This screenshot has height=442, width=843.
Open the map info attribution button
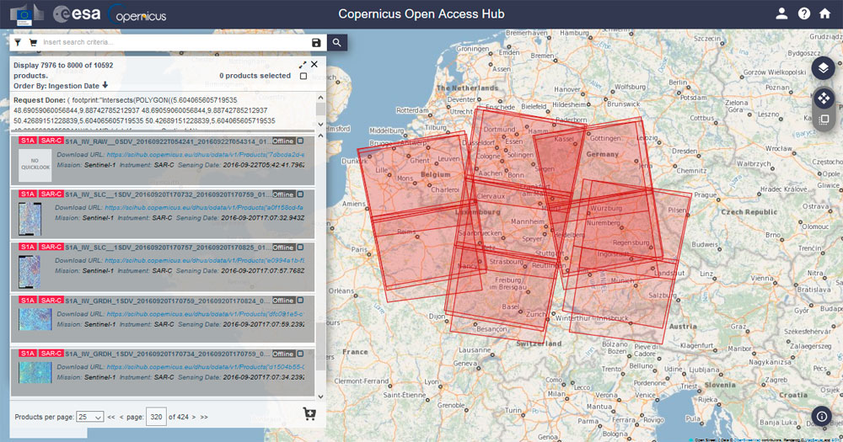coord(822,416)
